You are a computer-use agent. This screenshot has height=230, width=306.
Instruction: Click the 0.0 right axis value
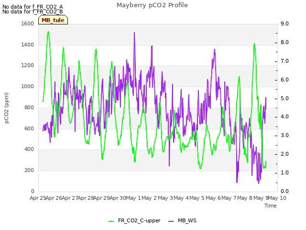[x=284, y=191]
